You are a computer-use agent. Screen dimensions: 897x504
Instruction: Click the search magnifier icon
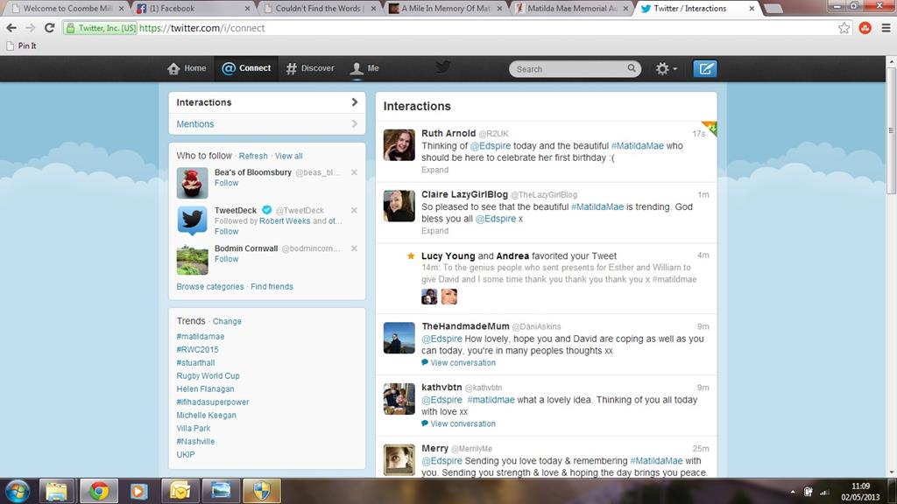pos(631,68)
